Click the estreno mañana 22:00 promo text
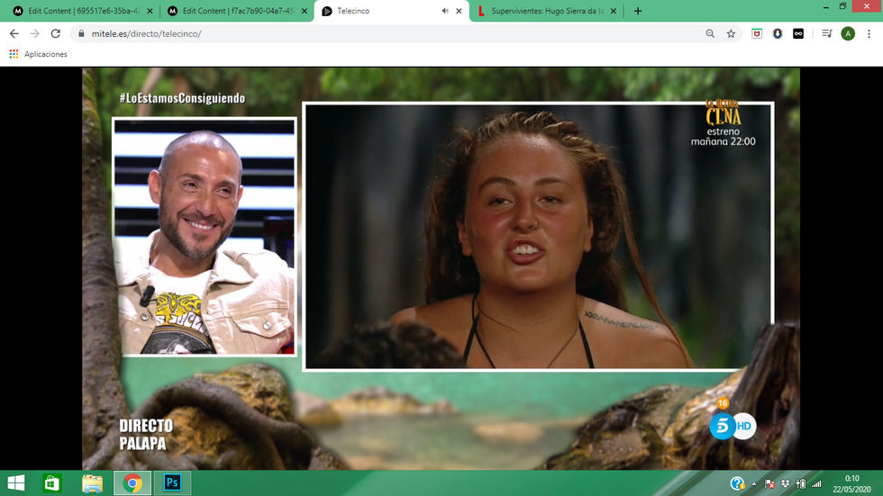 (x=723, y=137)
